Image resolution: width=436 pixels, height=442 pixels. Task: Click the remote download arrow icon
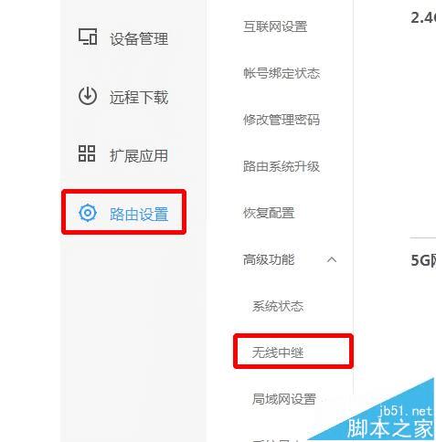[x=88, y=96]
